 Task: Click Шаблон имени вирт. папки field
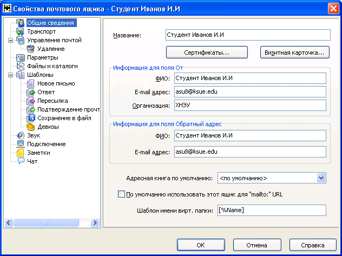coord(272,210)
